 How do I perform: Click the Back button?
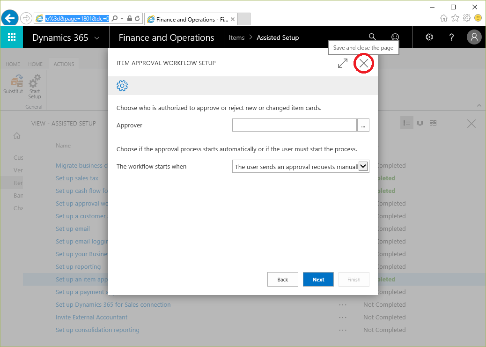[283, 280]
